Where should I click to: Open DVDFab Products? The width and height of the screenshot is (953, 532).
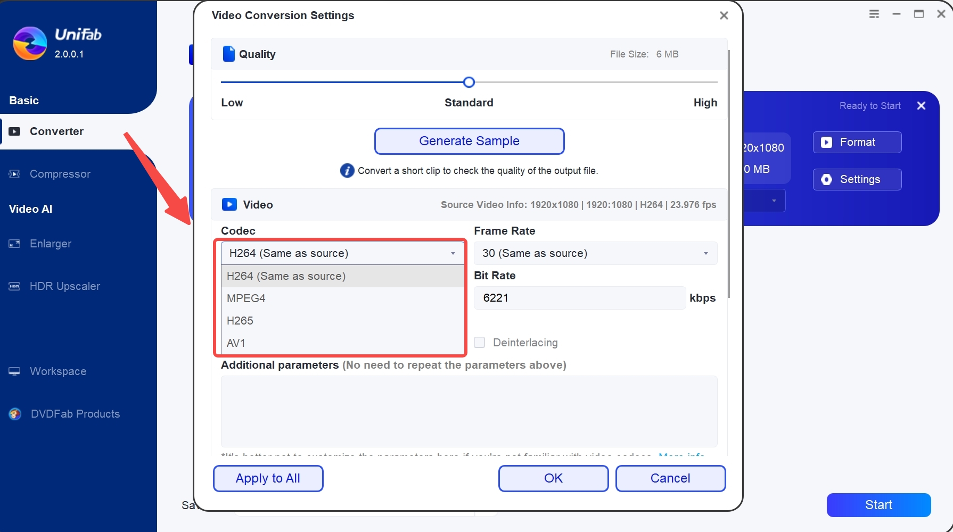pos(75,414)
